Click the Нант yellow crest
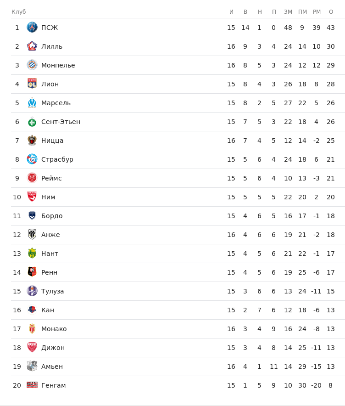This screenshot has width=345, height=406. tap(32, 254)
